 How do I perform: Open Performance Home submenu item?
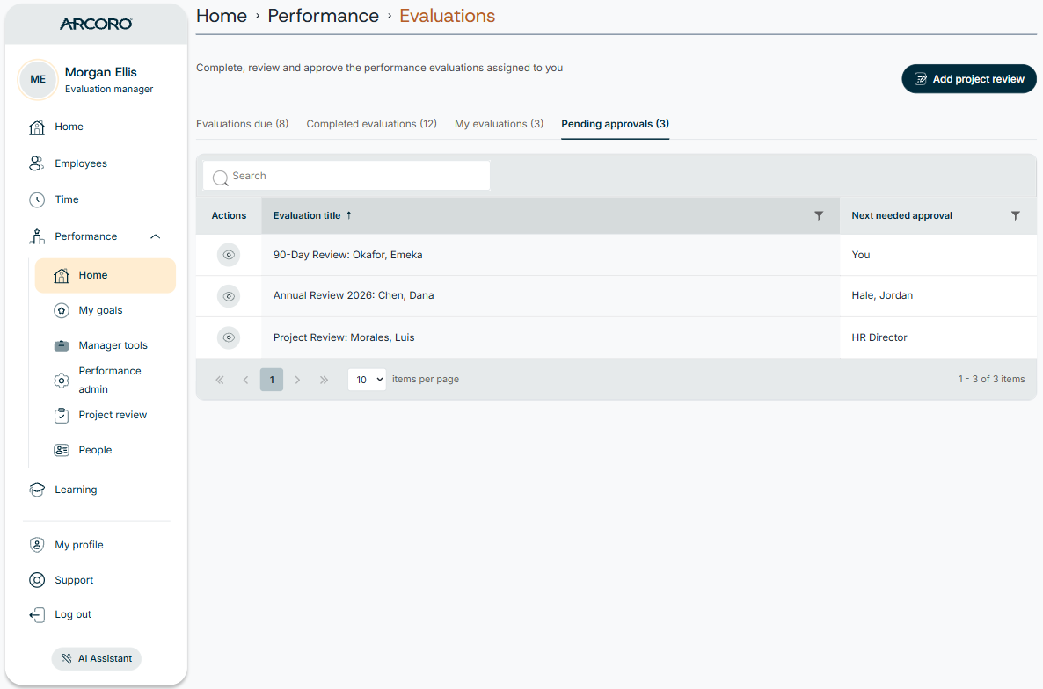[x=106, y=275]
